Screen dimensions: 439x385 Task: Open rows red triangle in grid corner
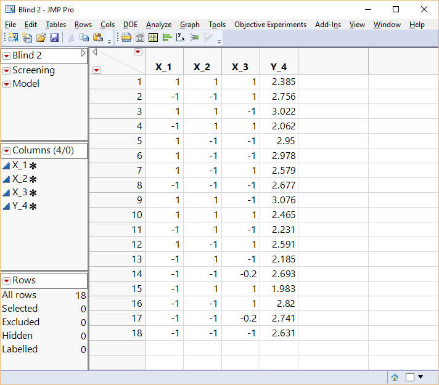(97, 70)
